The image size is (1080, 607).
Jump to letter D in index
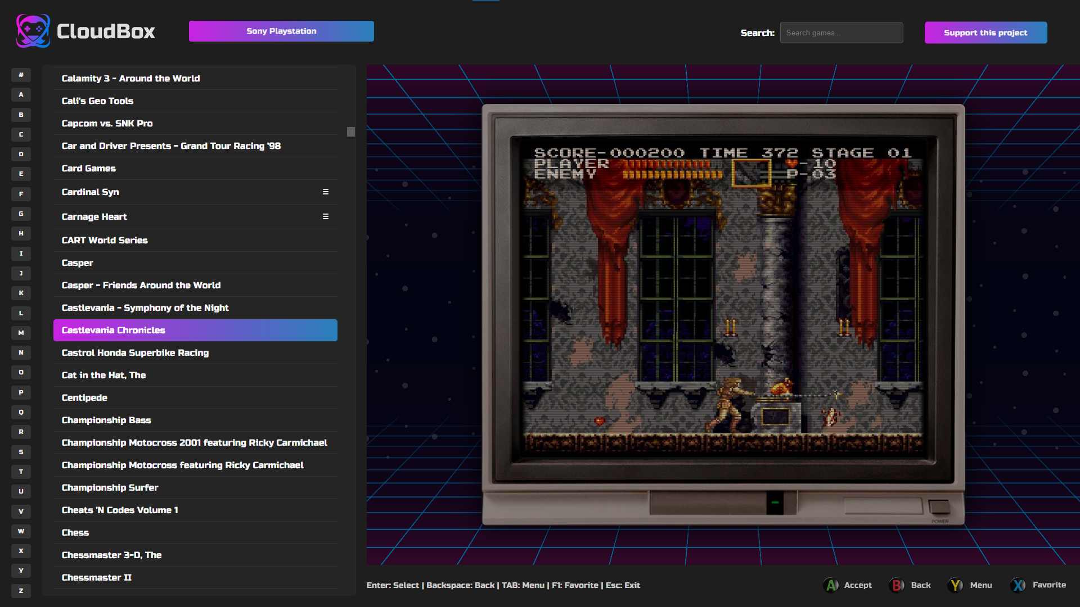click(x=21, y=154)
